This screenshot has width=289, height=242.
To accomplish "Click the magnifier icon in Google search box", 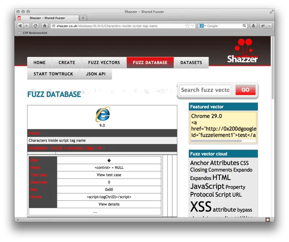I will point(244,26).
